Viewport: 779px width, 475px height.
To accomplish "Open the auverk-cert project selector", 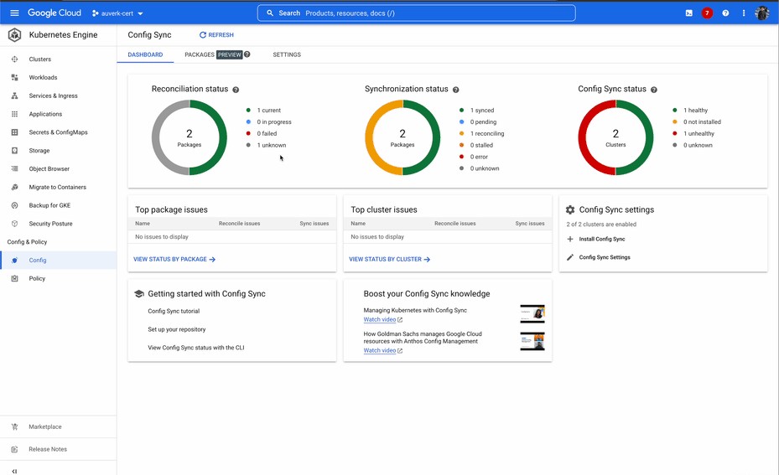I will pyautogui.click(x=117, y=13).
